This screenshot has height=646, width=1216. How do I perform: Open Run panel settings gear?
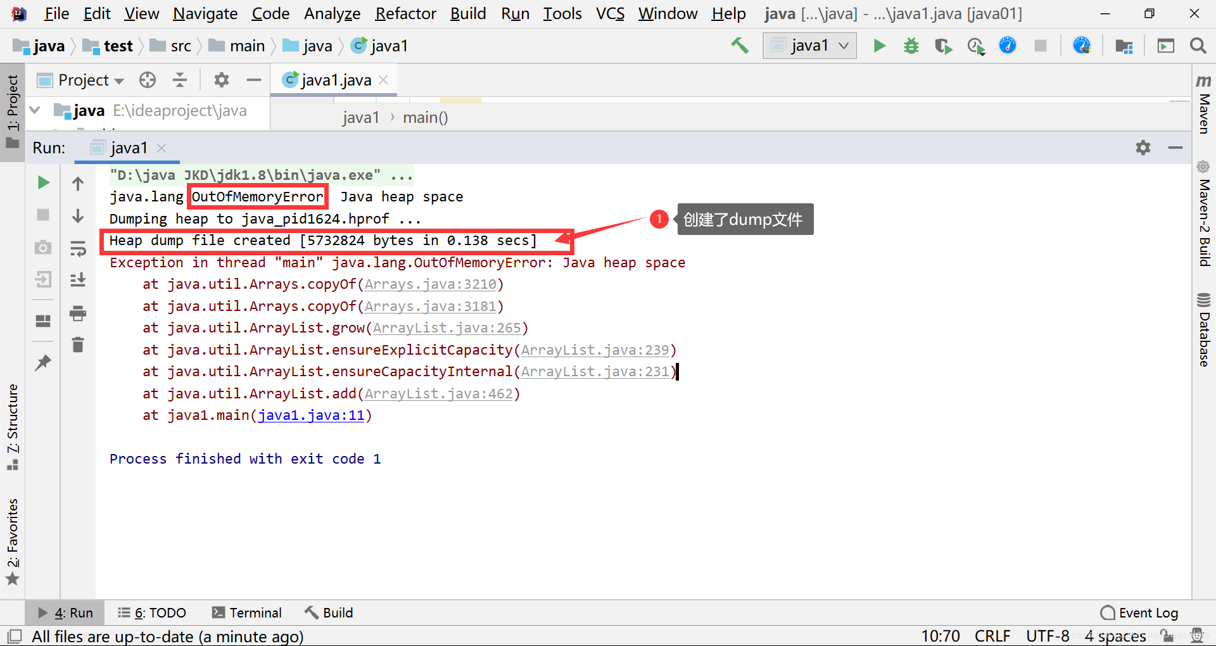tap(1143, 148)
